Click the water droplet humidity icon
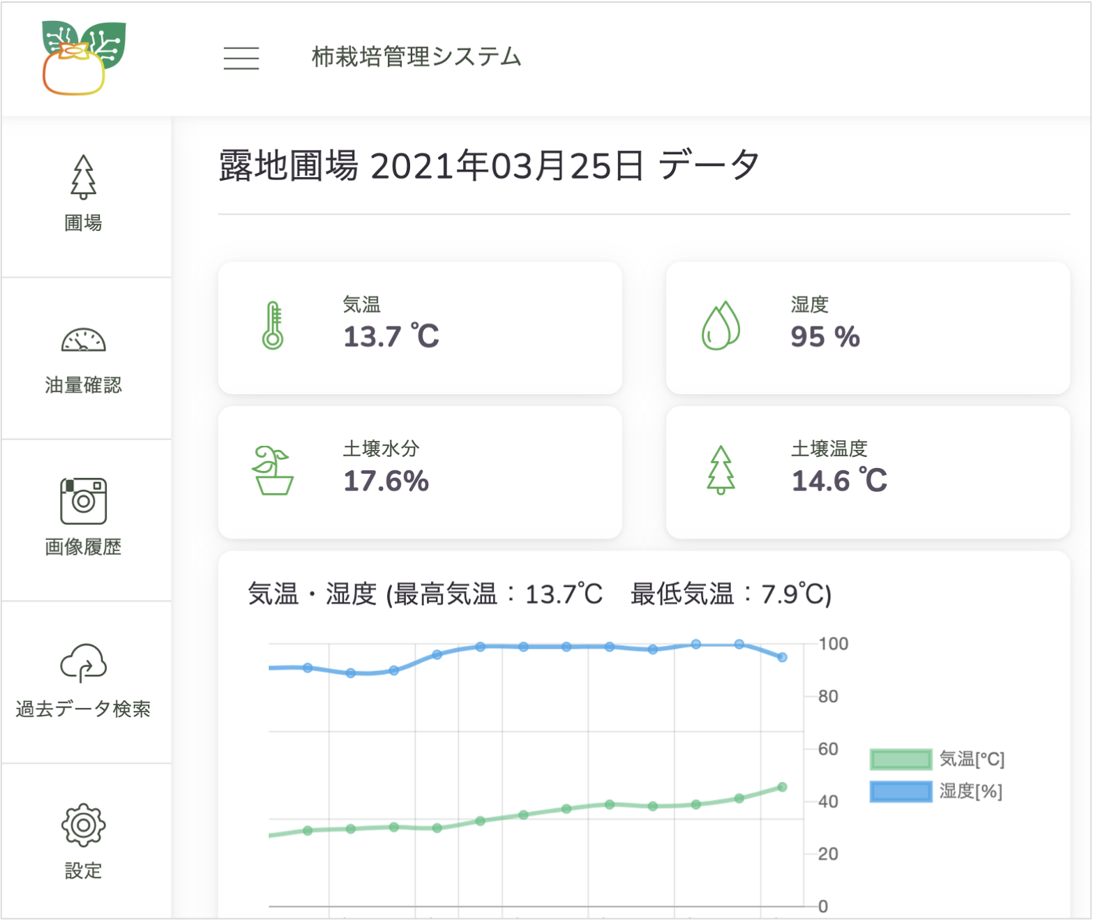Viewport: 1093px width, 923px height. pyautogui.click(x=721, y=326)
